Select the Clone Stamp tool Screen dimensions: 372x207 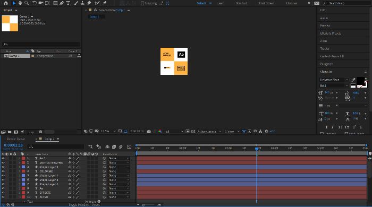(82, 3)
